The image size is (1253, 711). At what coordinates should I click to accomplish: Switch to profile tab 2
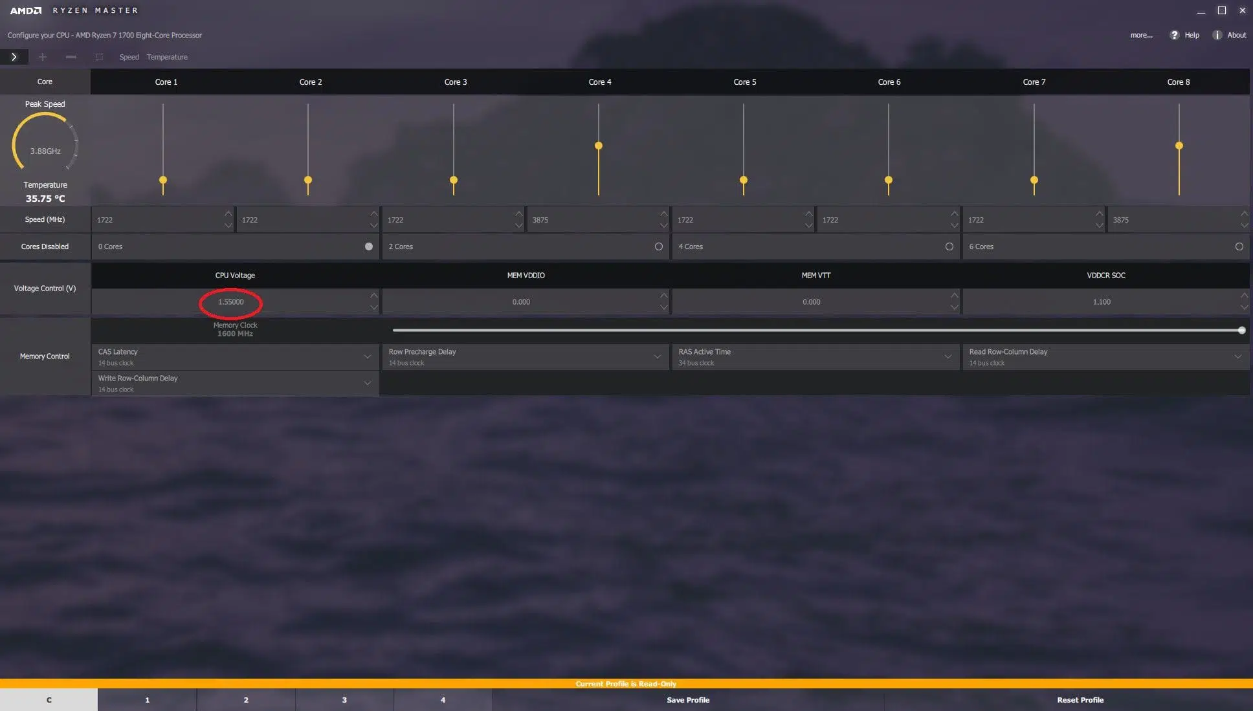pos(246,700)
